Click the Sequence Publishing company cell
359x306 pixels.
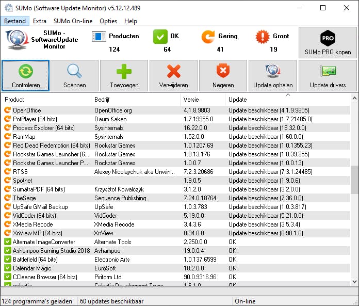pyautogui.click(x=120, y=198)
